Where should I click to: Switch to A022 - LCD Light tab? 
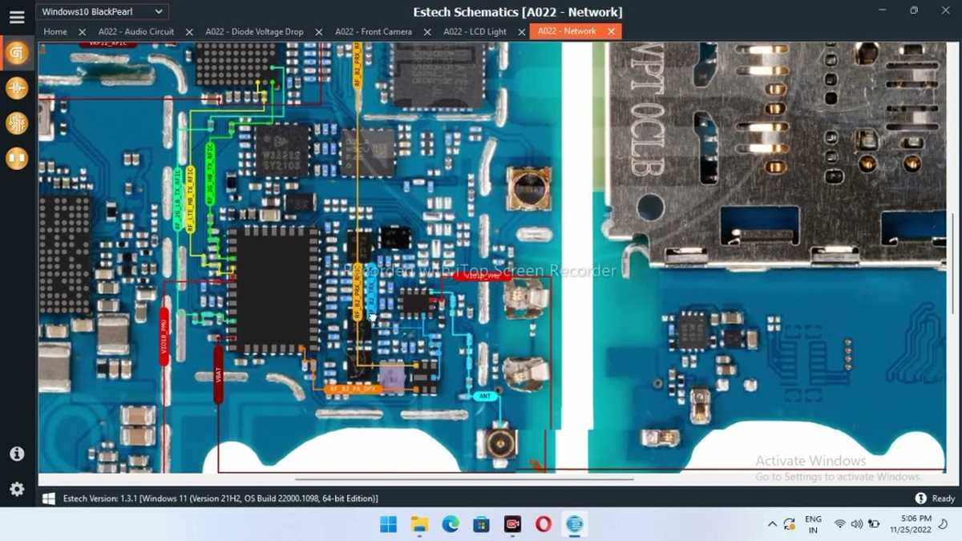[475, 32]
